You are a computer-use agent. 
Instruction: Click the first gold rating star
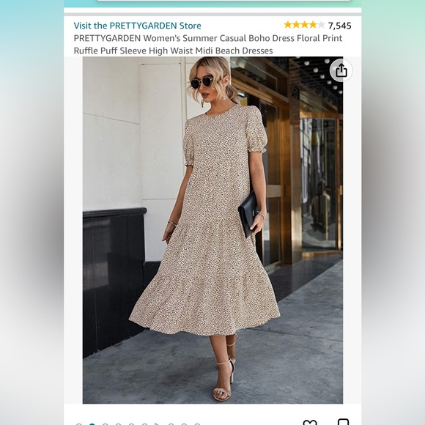pyautogui.click(x=288, y=25)
